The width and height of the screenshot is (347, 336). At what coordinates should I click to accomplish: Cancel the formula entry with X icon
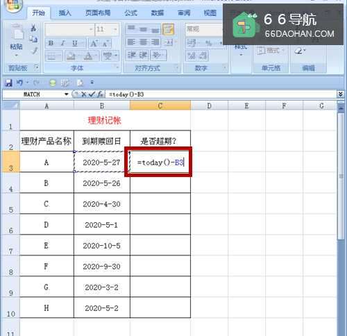coord(84,94)
